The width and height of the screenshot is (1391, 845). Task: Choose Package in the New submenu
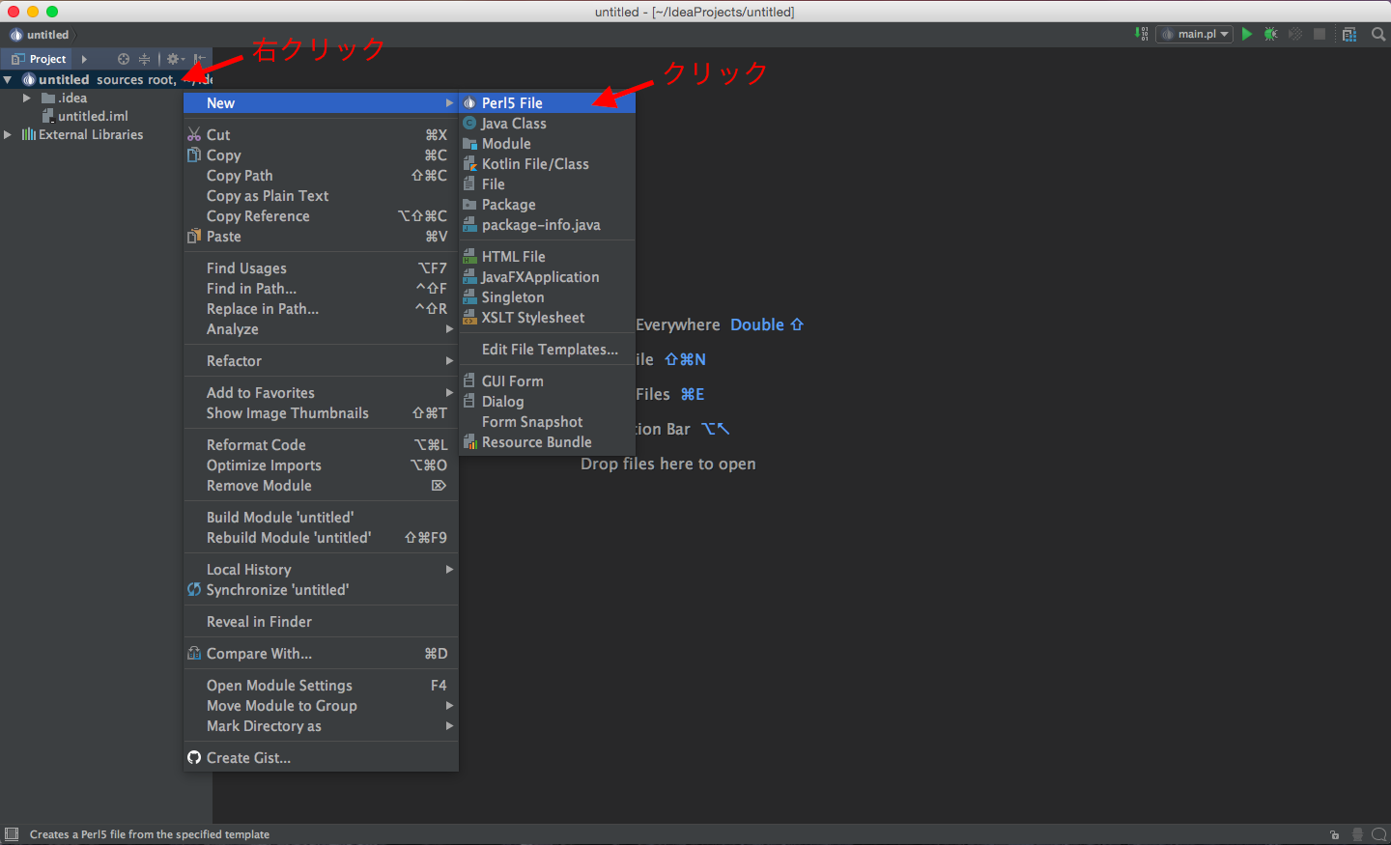pyautogui.click(x=547, y=205)
